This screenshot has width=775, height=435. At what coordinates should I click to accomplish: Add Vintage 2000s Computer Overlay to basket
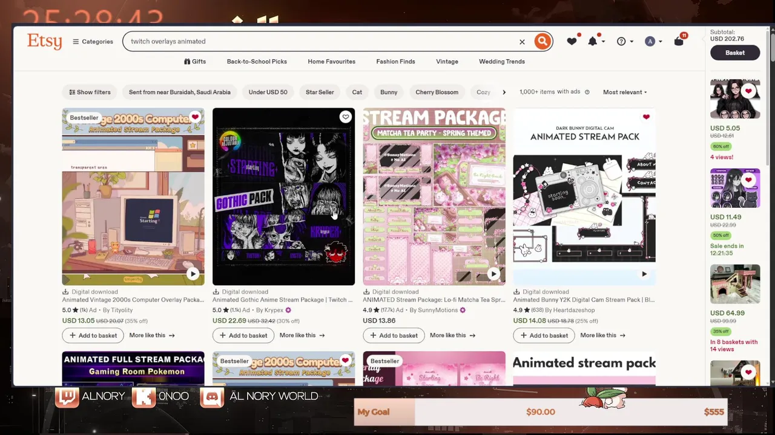[x=93, y=335]
